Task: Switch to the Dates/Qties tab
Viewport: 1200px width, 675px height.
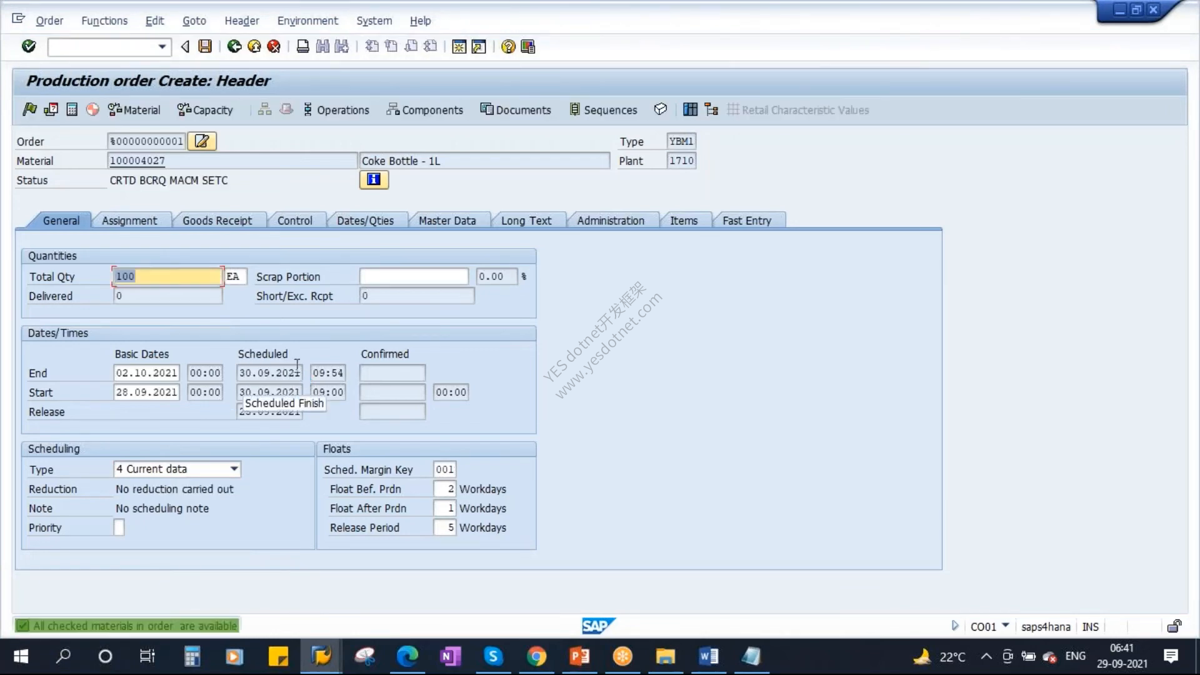Action: 365,221
